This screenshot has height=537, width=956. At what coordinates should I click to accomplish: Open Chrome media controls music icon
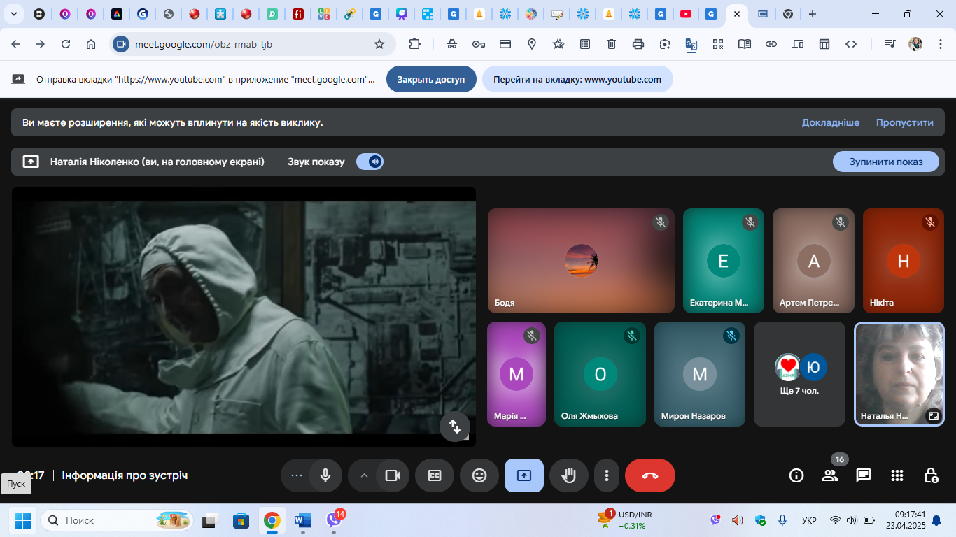tap(890, 44)
